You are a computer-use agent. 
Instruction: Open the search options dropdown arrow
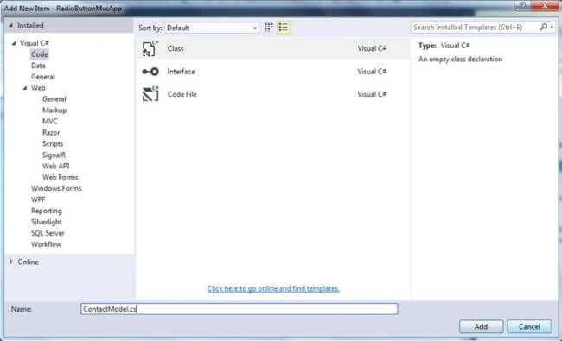tap(552, 28)
